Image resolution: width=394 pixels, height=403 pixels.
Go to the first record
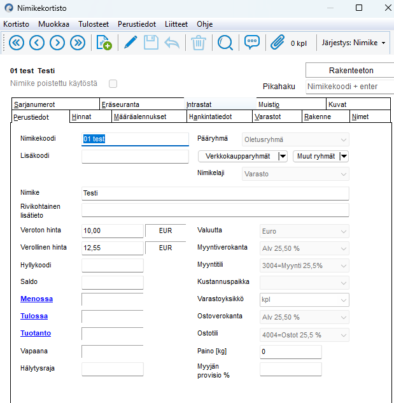[x=17, y=43]
